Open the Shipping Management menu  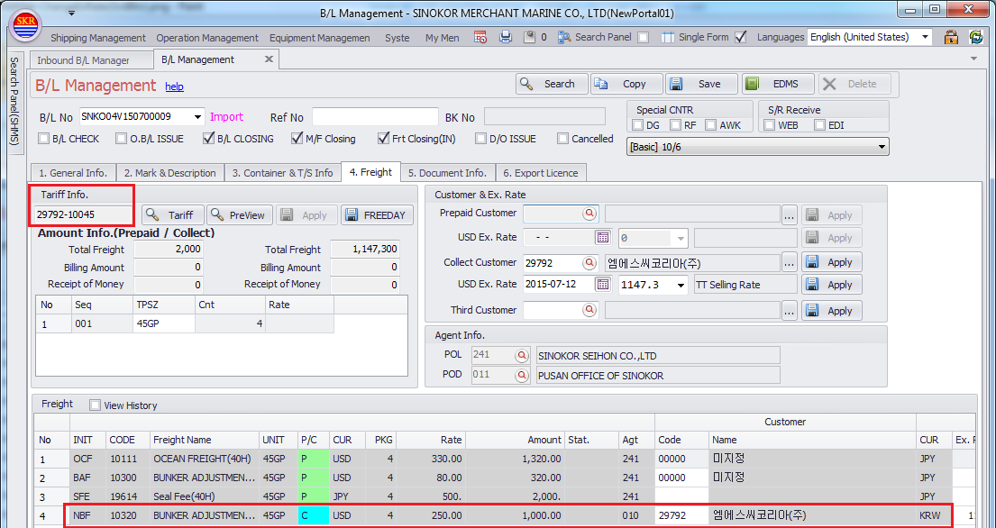tap(97, 38)
